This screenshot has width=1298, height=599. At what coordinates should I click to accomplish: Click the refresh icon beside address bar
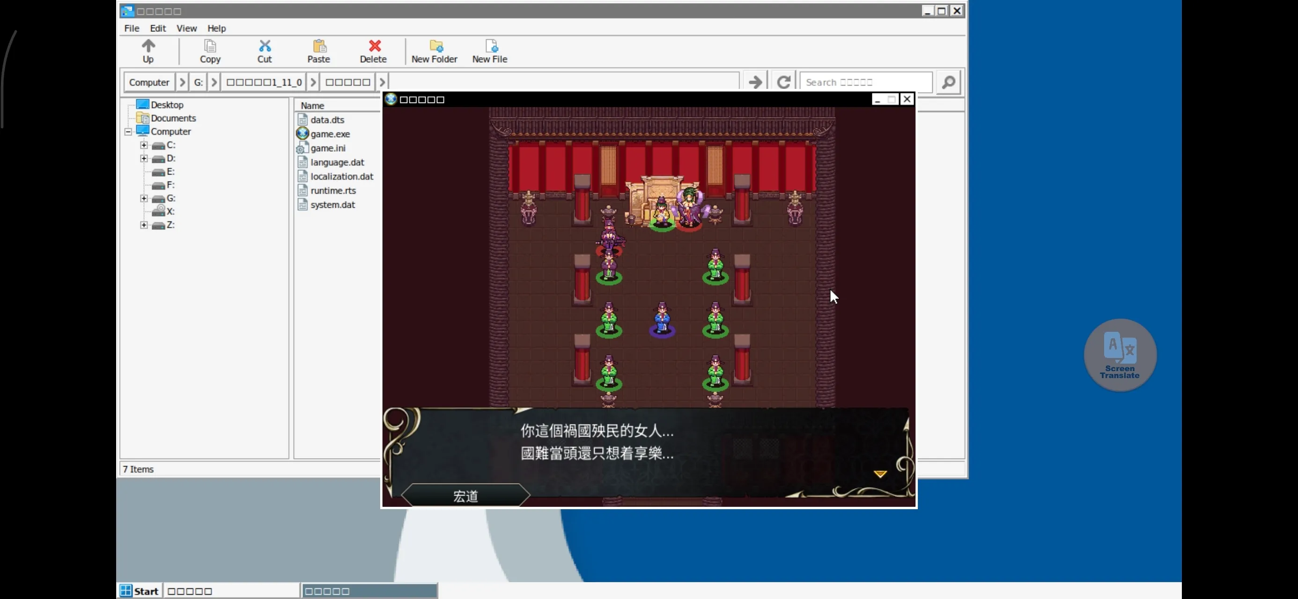(x=783, y=81)
